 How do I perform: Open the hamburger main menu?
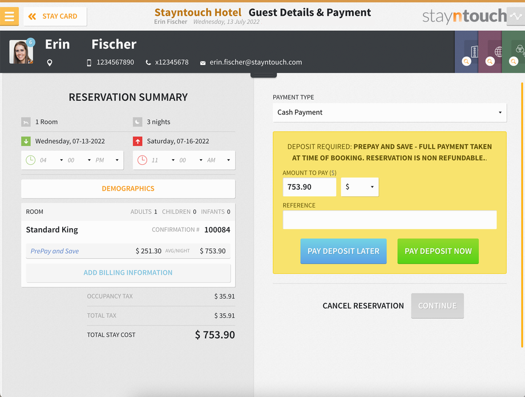point(9,16)
